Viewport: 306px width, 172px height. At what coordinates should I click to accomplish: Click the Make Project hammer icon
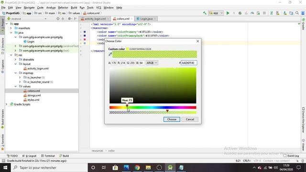point(205,13)
